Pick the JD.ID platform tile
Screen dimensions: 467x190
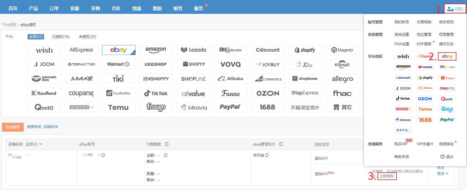click(x=305, y=64)
